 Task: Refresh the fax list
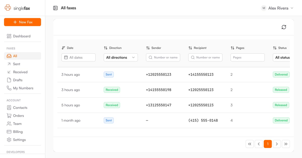[x=284, y=27]
